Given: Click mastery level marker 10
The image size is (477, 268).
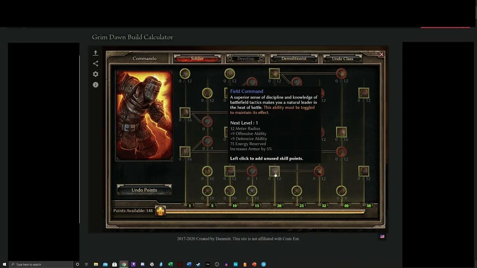Looking at the screenshot, I should tap(234, 205).
